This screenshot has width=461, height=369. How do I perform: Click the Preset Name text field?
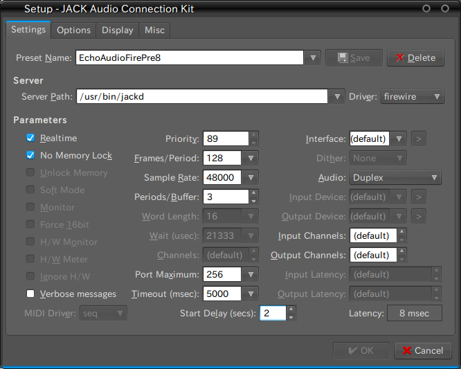pos(190,57)
